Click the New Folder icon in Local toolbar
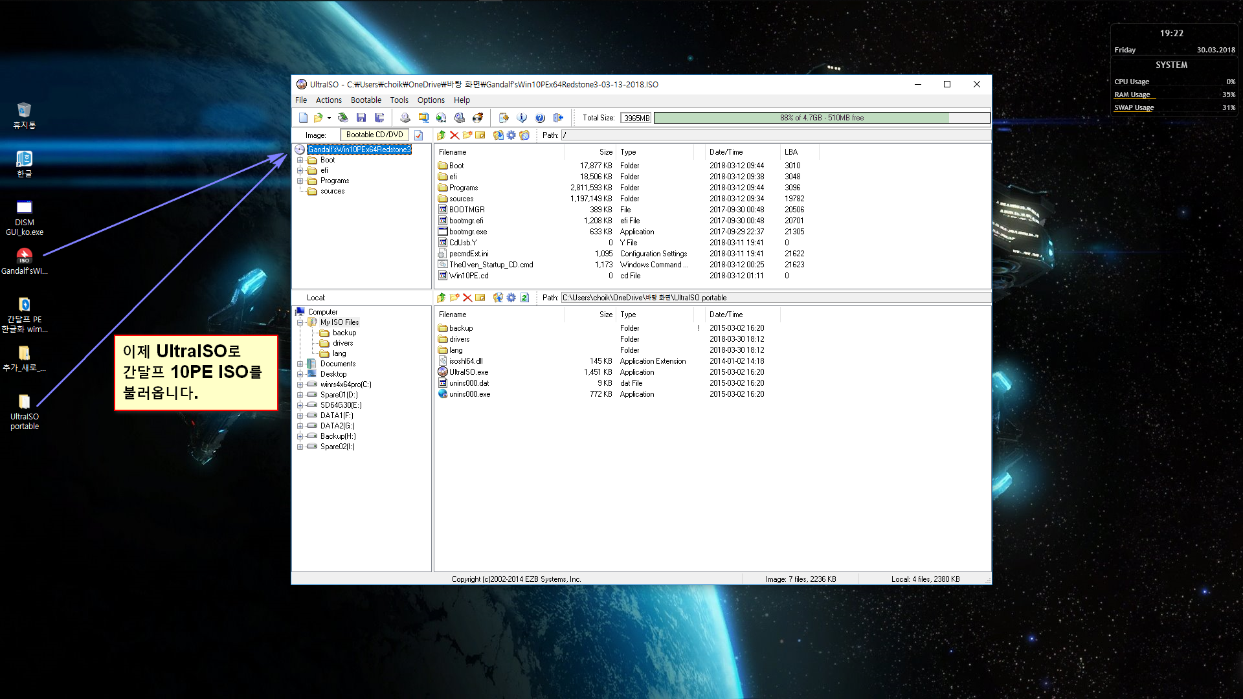This screenshot has height=699, width=1243. (x=454, y=298)
